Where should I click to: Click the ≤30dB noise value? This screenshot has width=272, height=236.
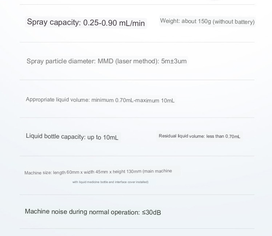[151, 212]
